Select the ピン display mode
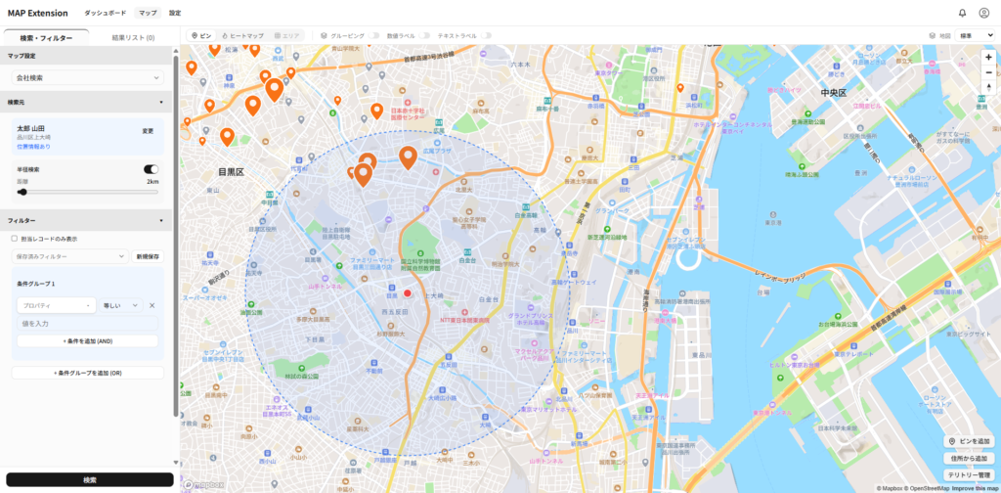Image resolution: width=1001 pixels, height=493 pixels. pos(201,36)
